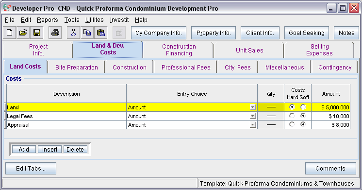Switch to Land & Dev. Costs tab
Viewport: 362px width, 190px height.
108,49
